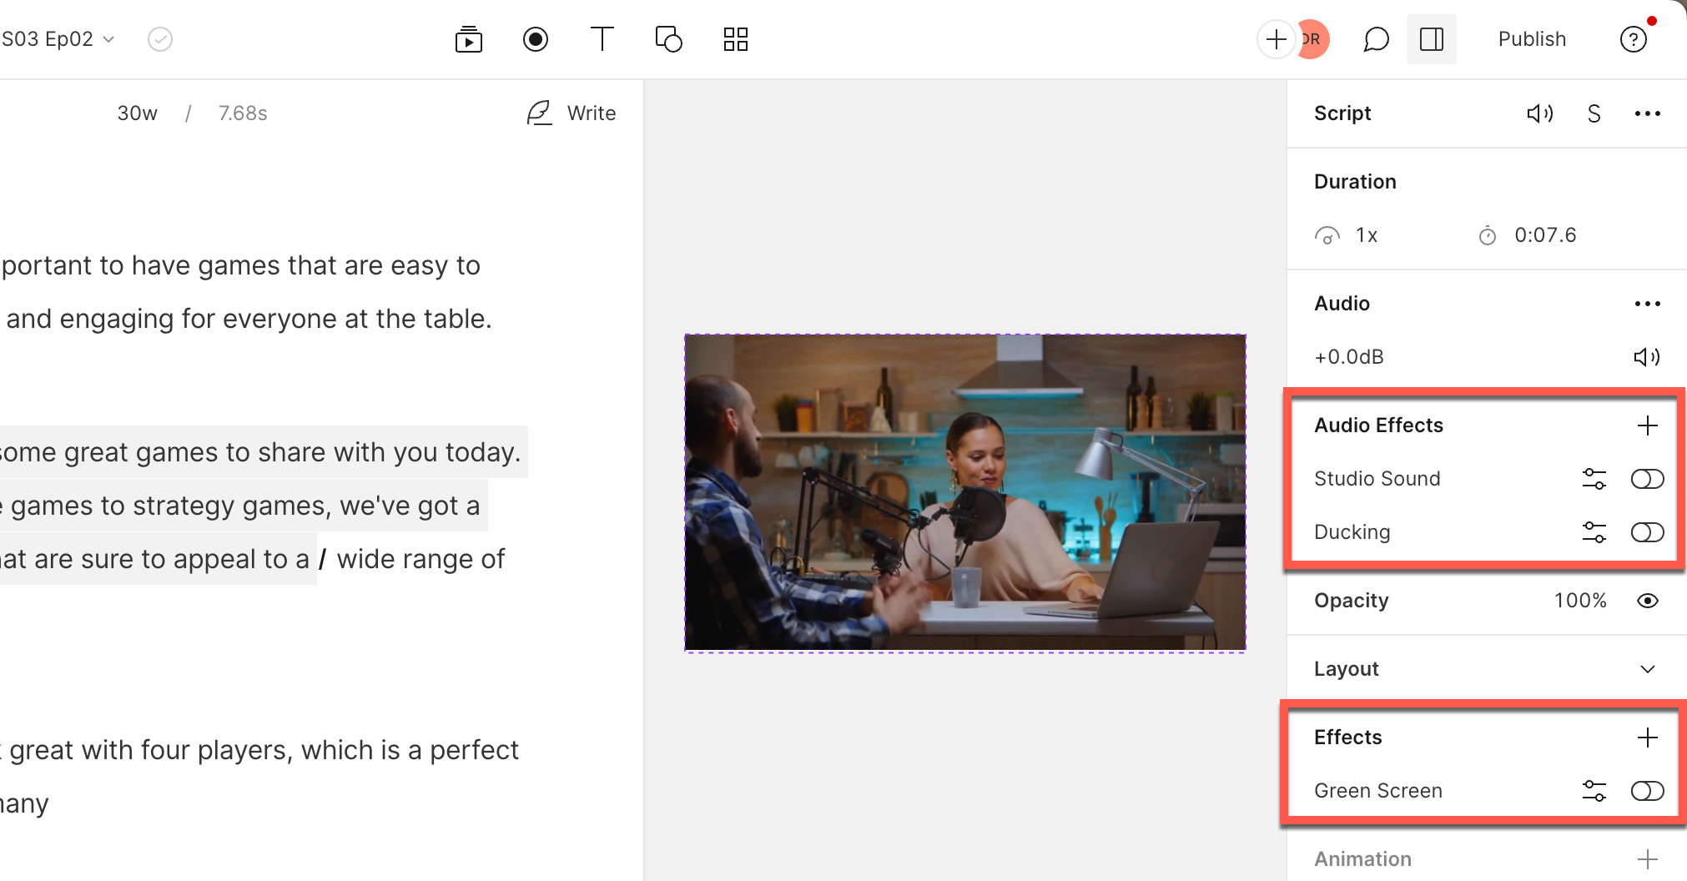The width and height of the screenshot is (1687, 881).
Task: Enable the Ducking toggle
Action: coord(1647,532)
